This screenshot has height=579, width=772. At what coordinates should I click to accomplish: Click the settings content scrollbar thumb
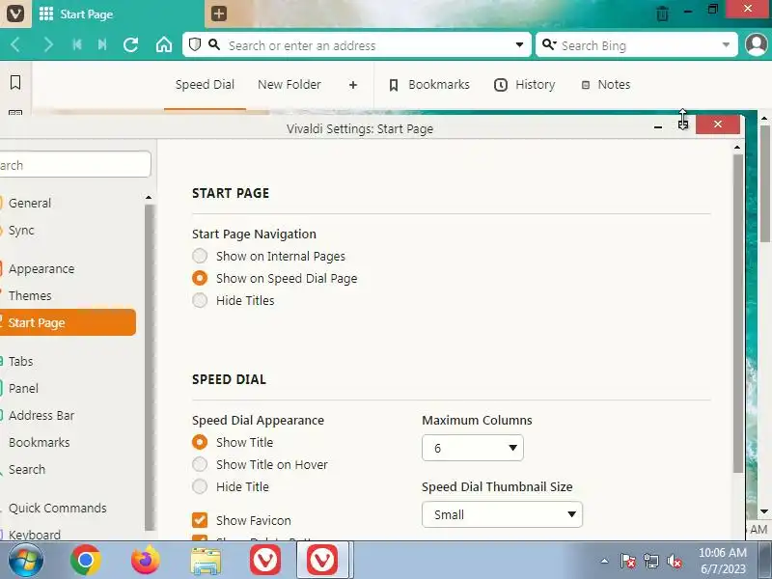pyautogui.click(x=737, y=314)
